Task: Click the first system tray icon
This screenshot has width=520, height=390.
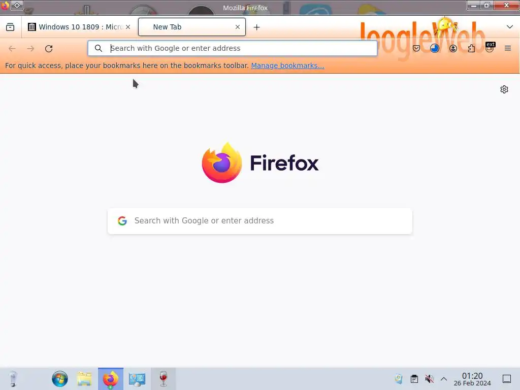Action: 399,379
